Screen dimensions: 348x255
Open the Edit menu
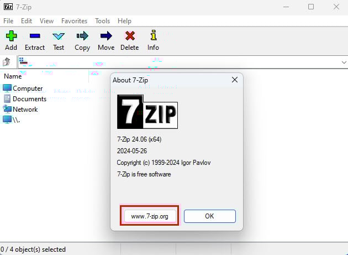27,21
